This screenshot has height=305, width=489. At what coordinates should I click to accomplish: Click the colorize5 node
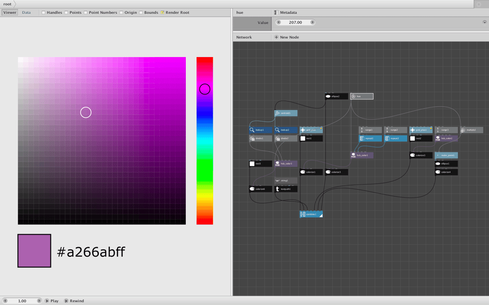coord(336,172)
